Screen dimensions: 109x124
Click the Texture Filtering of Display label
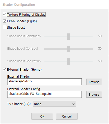point(26,15)
